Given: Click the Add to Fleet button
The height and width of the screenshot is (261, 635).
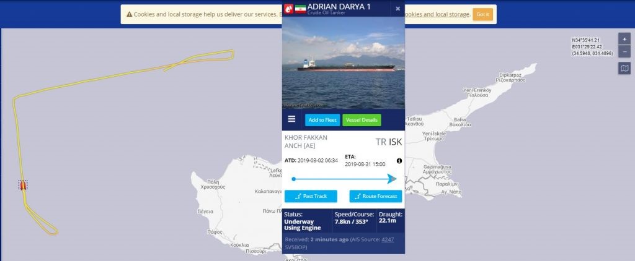Looking at the screenshot, I should click(x=322, y=120).
